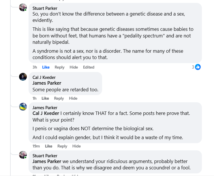Open Cal J Kveder commenter name link
Image resolution: width=214 pixels, height=176 pixels.
[x=44, y=77]
